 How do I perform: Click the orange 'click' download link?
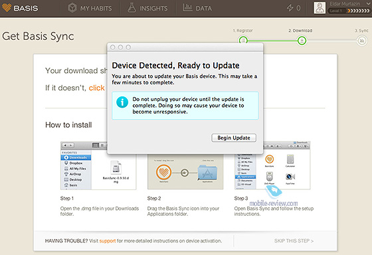click(x=96, y=88)
